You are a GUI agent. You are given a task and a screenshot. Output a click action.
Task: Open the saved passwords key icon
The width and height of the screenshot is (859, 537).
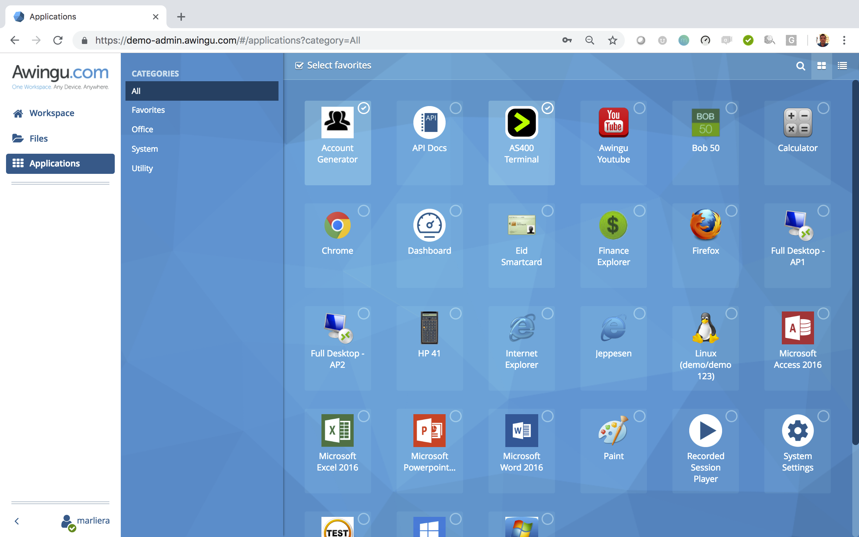(567, 40)
